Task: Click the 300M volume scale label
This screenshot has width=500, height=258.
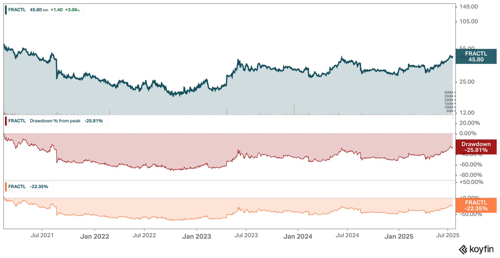Action: point(449,93)
